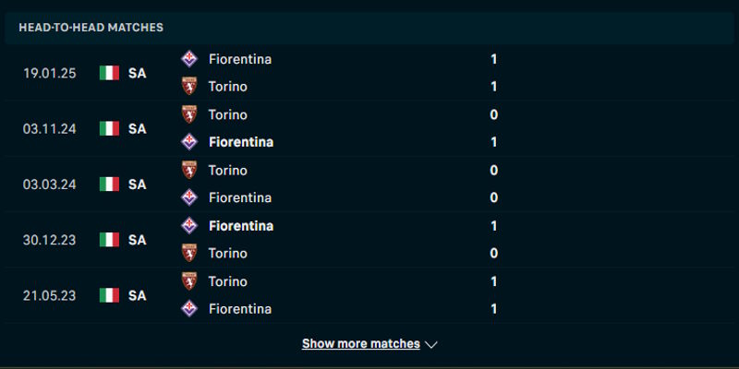Select SA league label for 03.11.24 match
Screen dimensions: 739x369
pyautogui.click(x=138, y=128)
